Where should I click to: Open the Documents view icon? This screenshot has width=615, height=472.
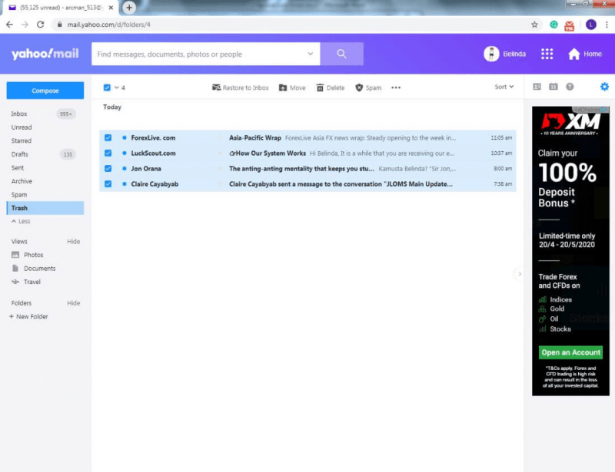tap(15, 269)
